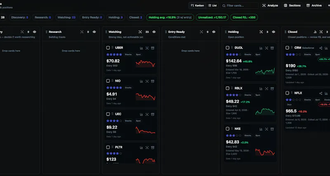Click the Analyze button
This screenshot has width=330, height=176.
coord(270,5)
